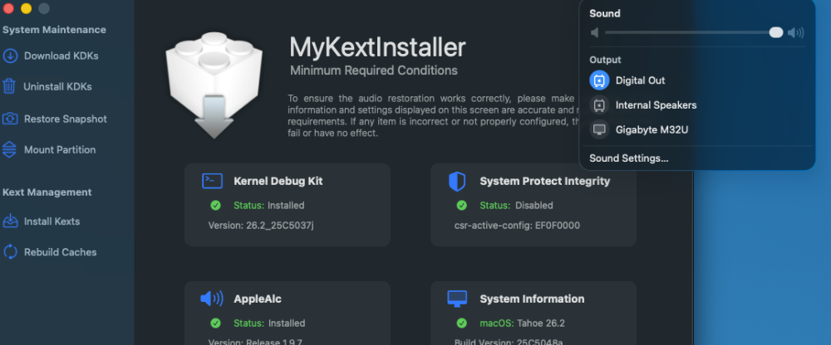Click Status: Installed under Kernel Debug Kit
This screenshot has width=831, height=345.
(269, 206)
